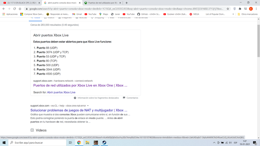This screenshot has height=146, width=260.
Task: Open Solucionar problemas de juegos de NAT link
Action: [79, 110]
